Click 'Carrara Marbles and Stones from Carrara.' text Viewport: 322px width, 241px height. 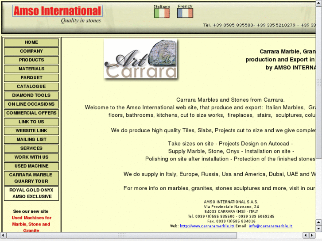[230, 100]
